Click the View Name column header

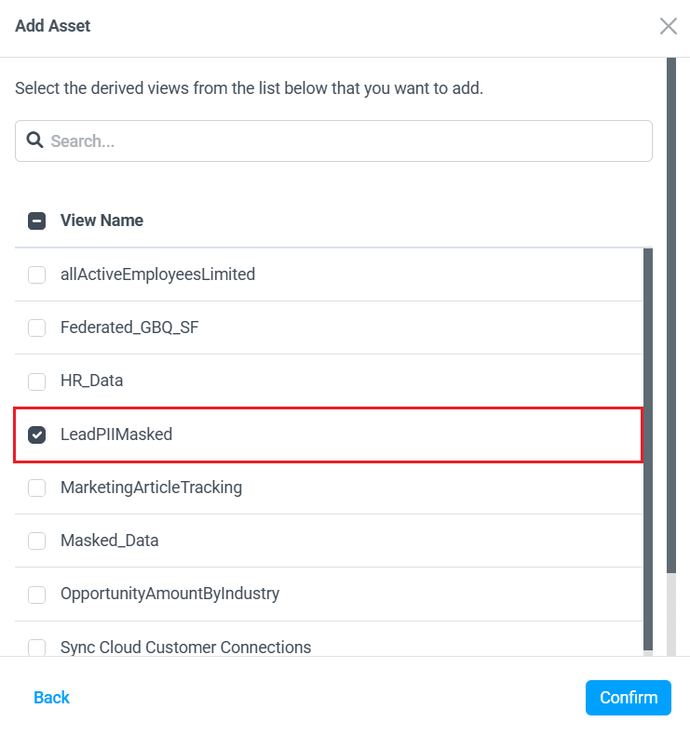tap(101, 221)
